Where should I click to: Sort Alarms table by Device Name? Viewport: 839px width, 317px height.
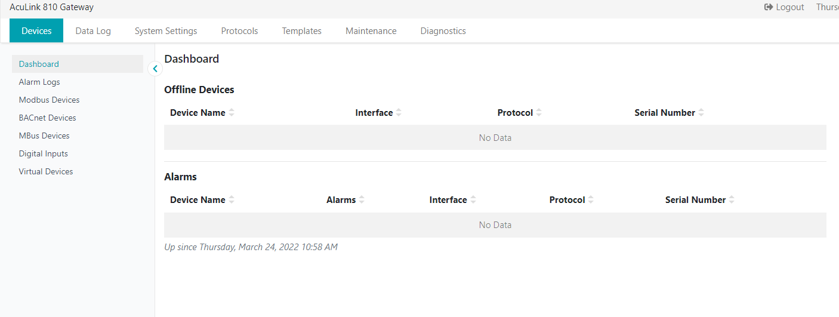(231, 200)
